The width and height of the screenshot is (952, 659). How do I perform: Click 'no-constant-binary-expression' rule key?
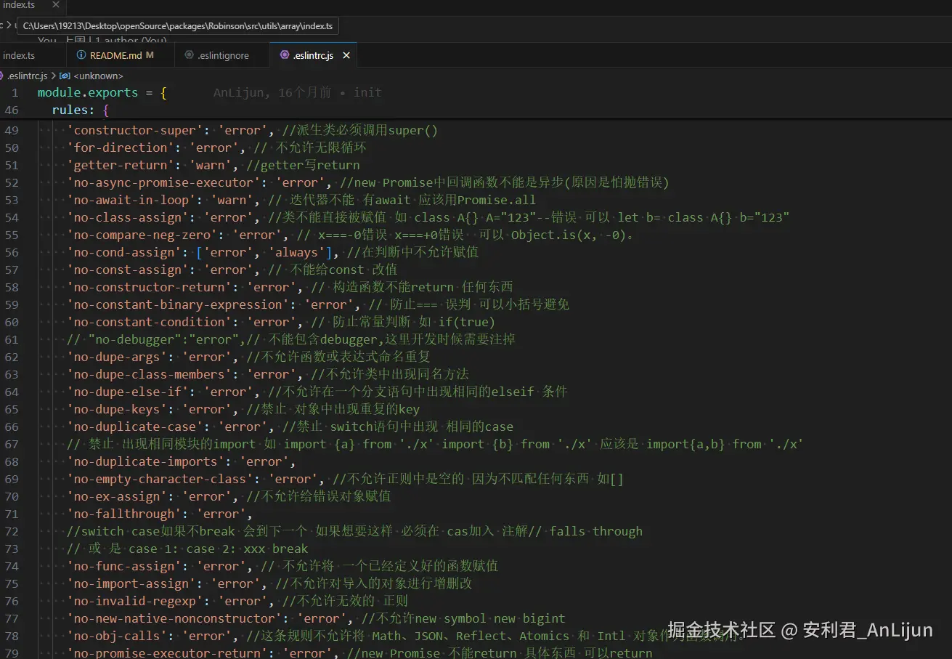click(179, 305)
